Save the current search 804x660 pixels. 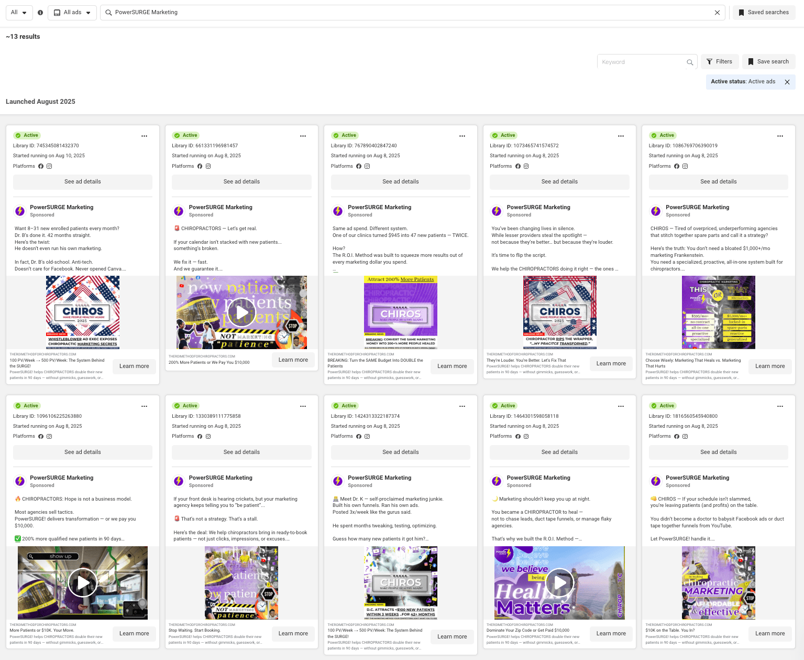(768, 62)
